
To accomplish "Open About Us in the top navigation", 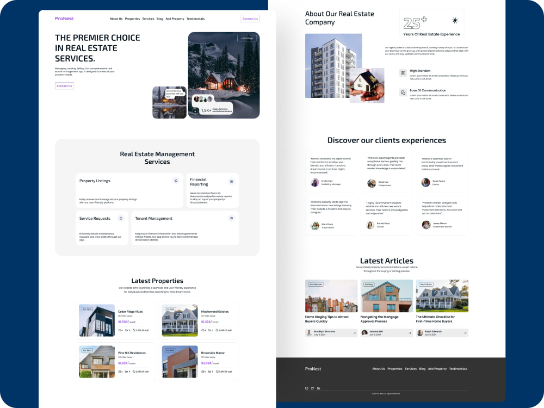I will coord(116,18).
